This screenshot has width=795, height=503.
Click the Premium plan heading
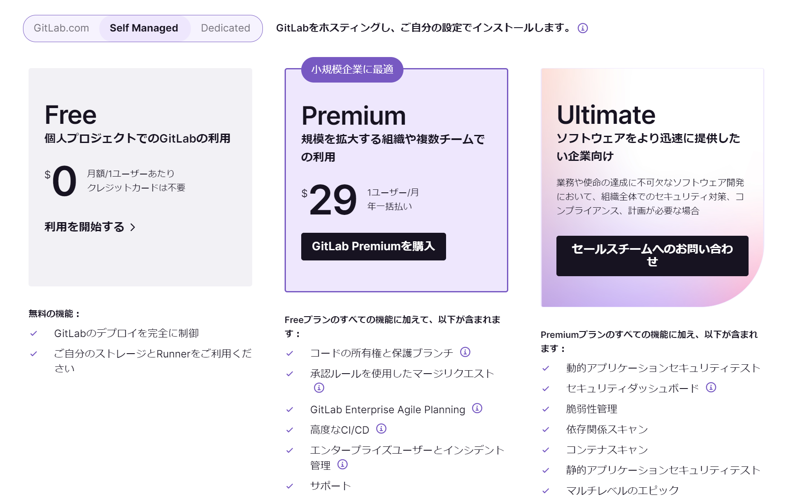coord(354,115)
